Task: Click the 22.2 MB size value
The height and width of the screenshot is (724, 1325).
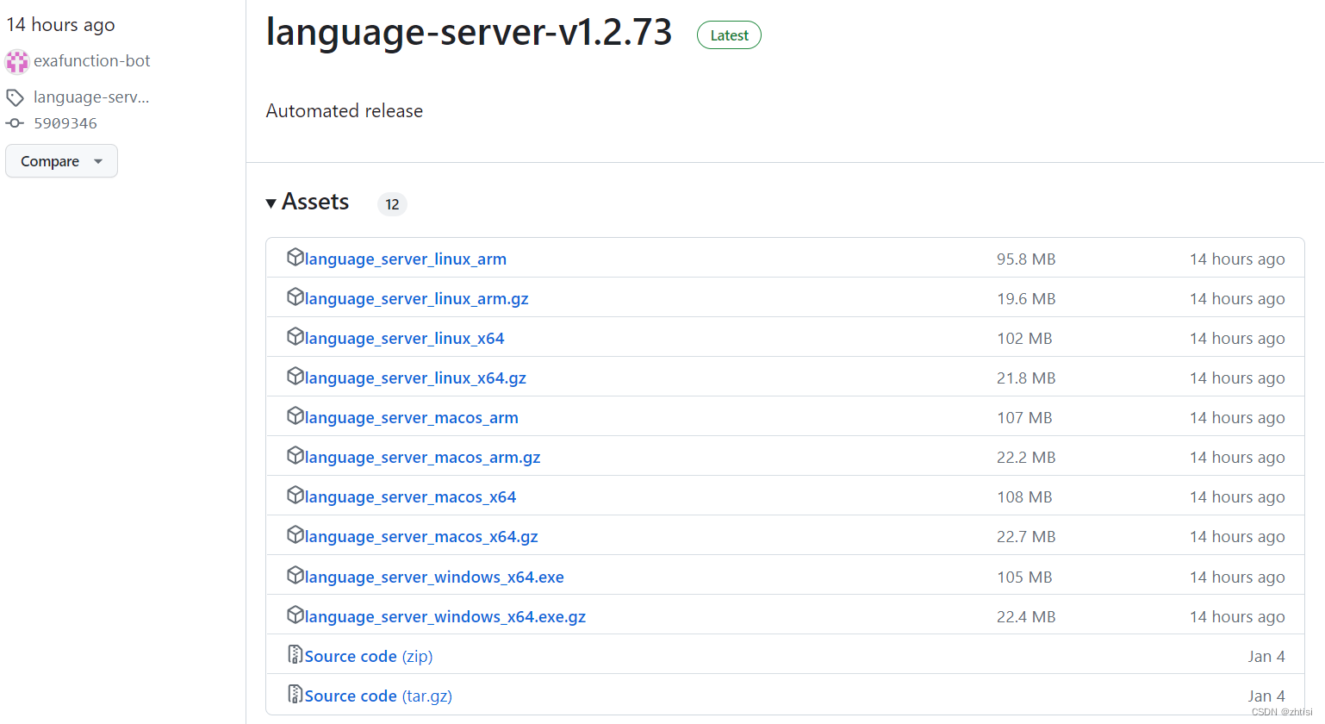Action: [x=1026, y=458]
